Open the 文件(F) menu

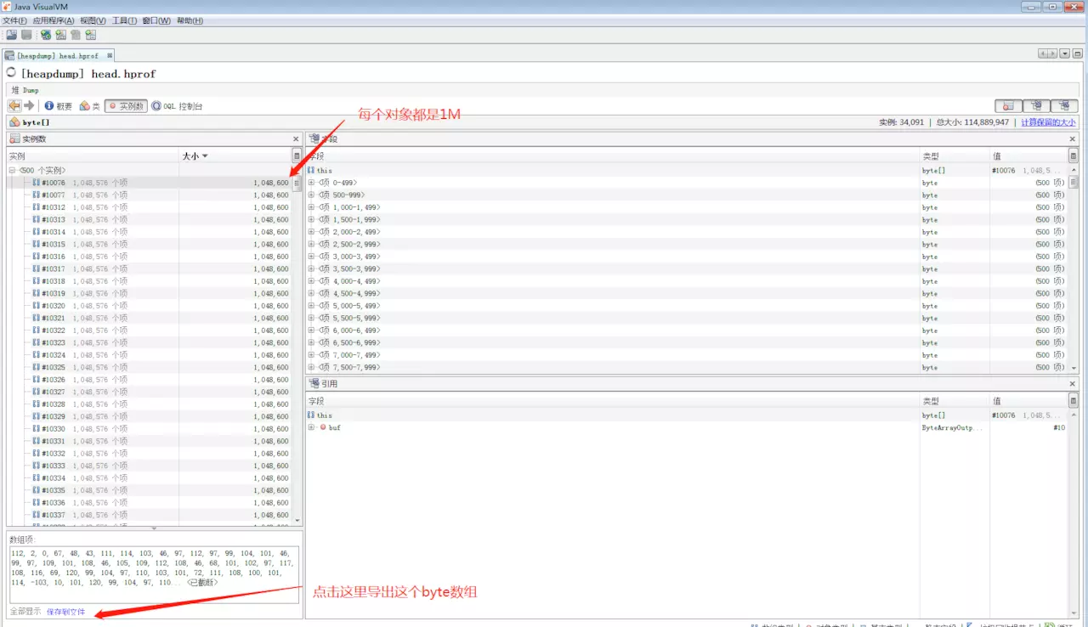coord(15,20)
